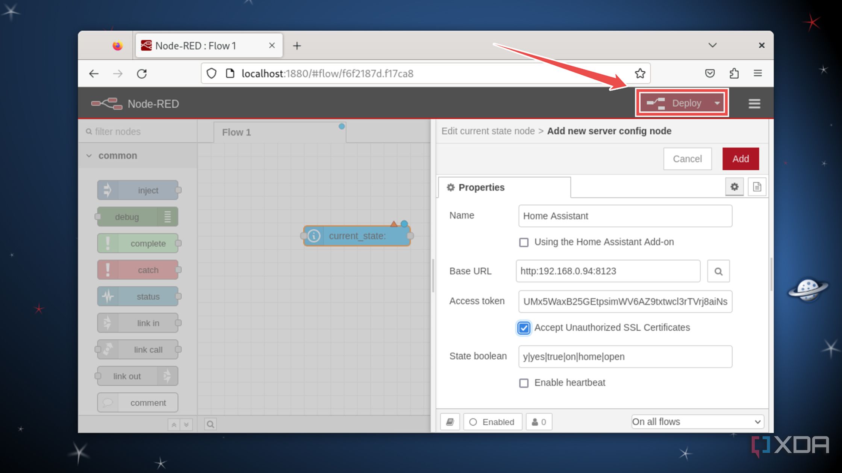Switch to the Flow 1 tab
The width and height of the screenshot is (842, 473).
click(236, 132)
